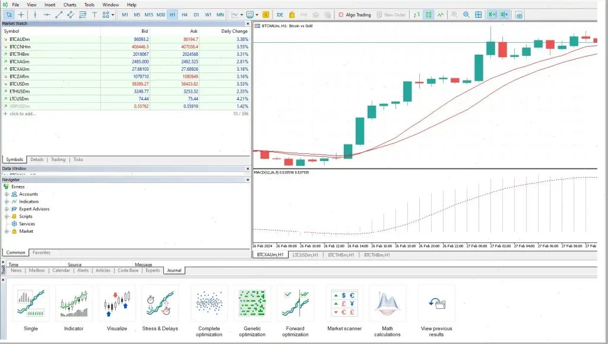Expand the Indicators tree node
Viewport: 608px width, 344px height.
(x=7, y=201)
